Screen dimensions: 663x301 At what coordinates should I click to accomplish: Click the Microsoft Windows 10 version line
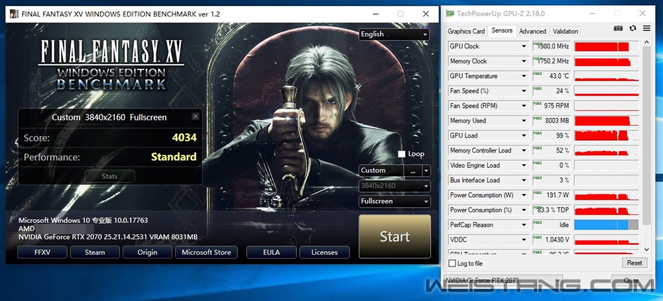pos(83,220)
